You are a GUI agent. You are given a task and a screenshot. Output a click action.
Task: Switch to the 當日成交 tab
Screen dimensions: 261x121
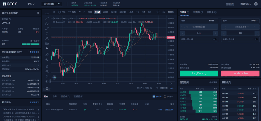tap(65, 97)
